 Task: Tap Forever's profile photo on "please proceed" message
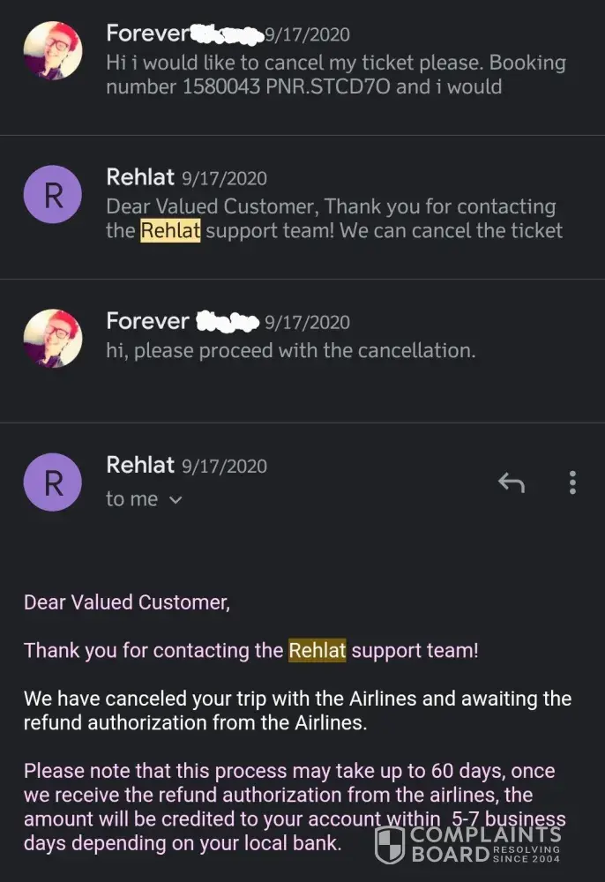53,338
